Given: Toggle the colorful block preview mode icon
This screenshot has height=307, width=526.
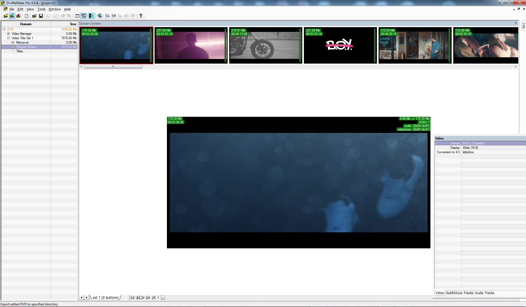Looking at the screenshot, I should point(91,16).
